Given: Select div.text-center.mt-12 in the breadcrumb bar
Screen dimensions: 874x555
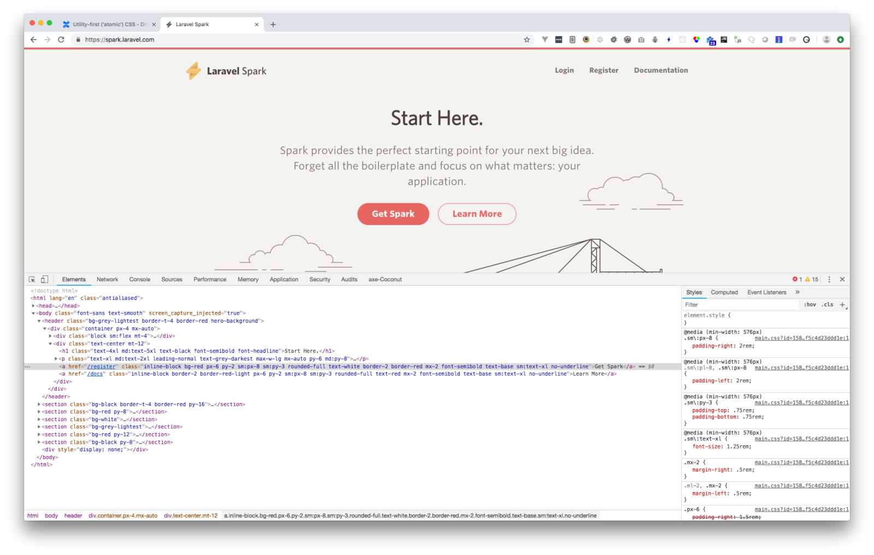Looking at the screenshot, I should (191, 516).
